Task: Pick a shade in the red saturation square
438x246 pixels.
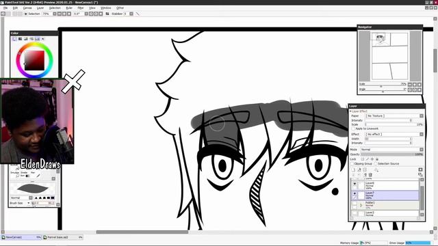Action: pyautogui.click(x=34, y=60)
